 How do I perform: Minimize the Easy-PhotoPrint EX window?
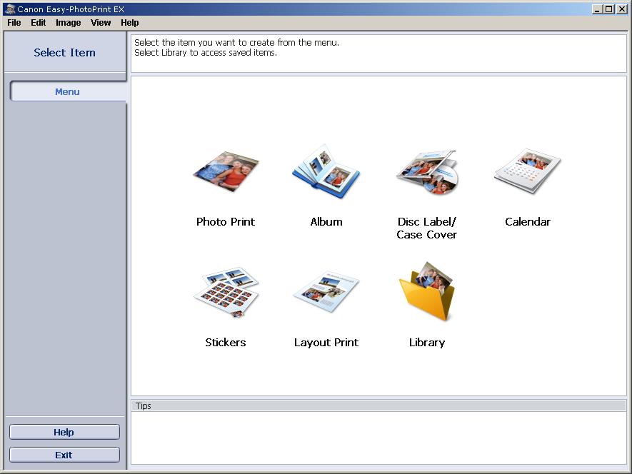click(x=597, y=9)
